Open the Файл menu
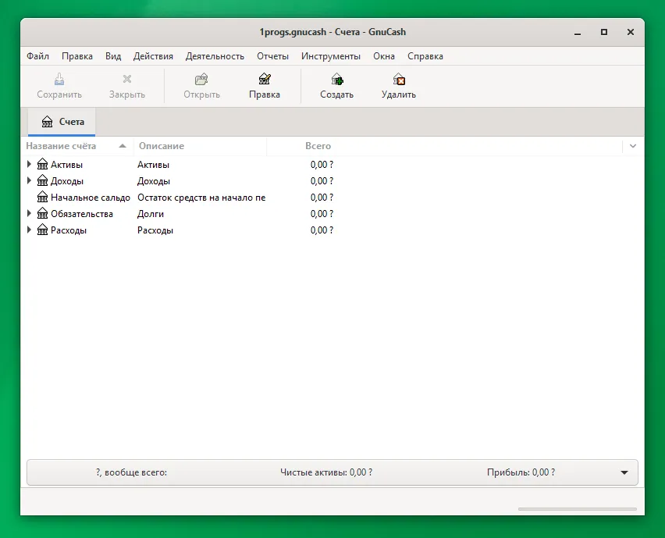 (37, 56)
